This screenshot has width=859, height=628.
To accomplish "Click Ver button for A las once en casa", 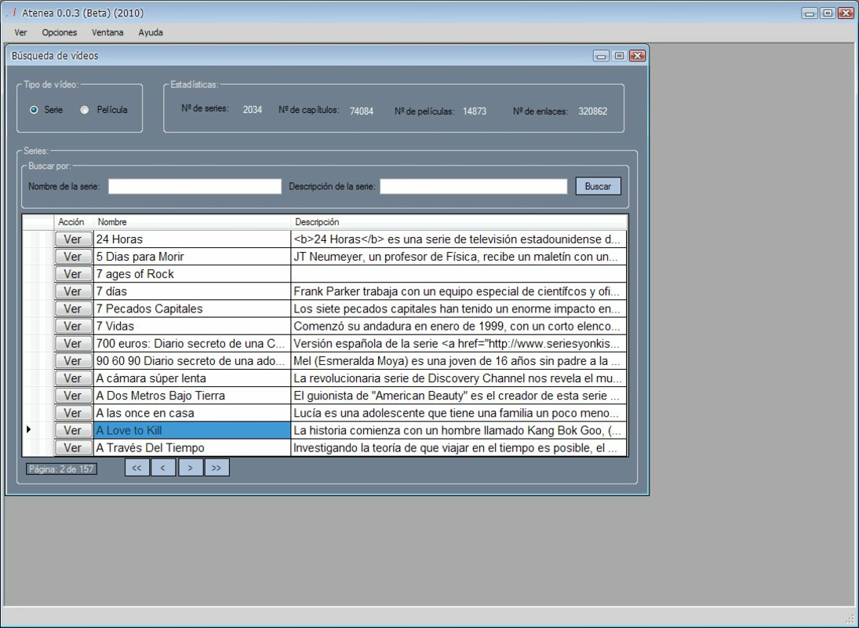I will 74,413.
